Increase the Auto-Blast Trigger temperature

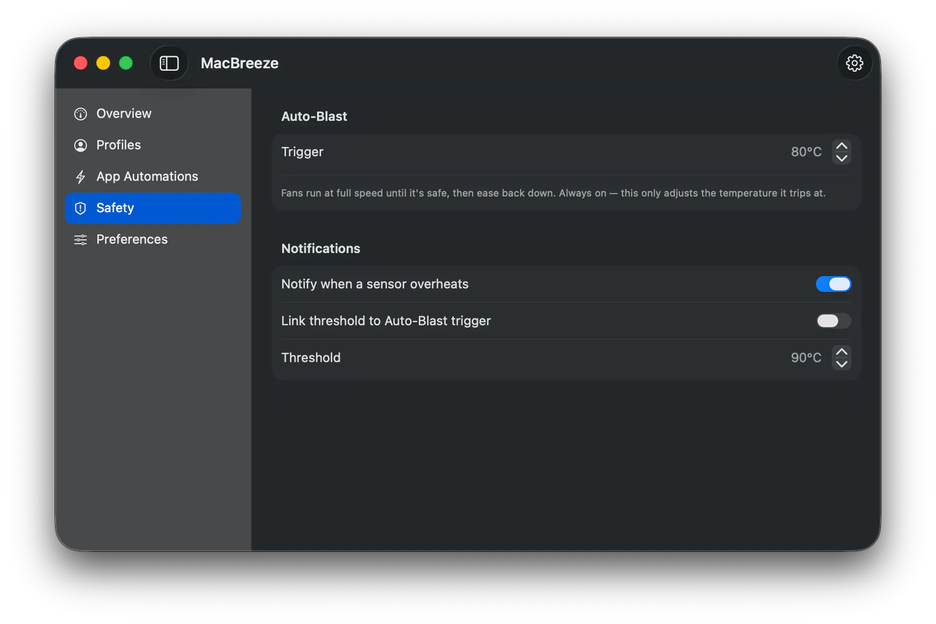point(842,146)
